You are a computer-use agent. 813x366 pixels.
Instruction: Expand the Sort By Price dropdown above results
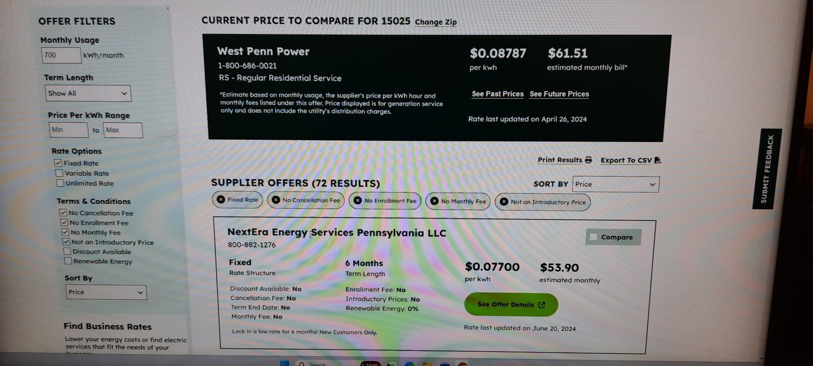[x=615, y=184]
